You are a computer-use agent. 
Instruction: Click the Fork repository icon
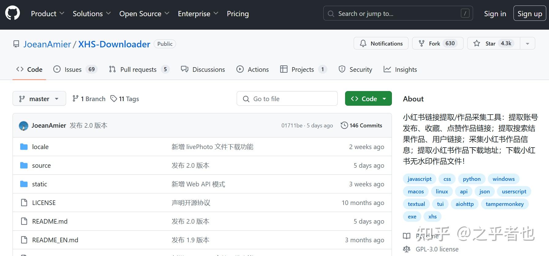click(x=422, y=43)
